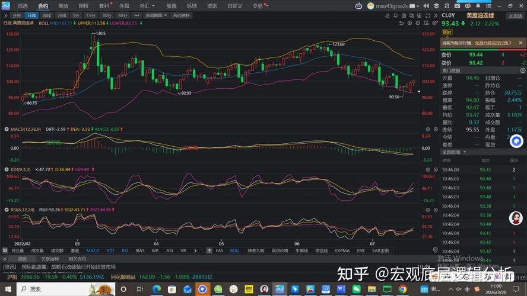Enter fullscreen chart mode icon
The image size is (527, 296).
point(427,15)
